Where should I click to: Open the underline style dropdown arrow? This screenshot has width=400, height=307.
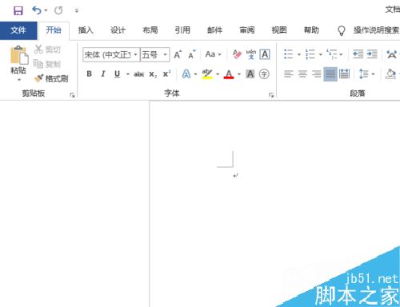pyautogui.click(x=128, y=74)
